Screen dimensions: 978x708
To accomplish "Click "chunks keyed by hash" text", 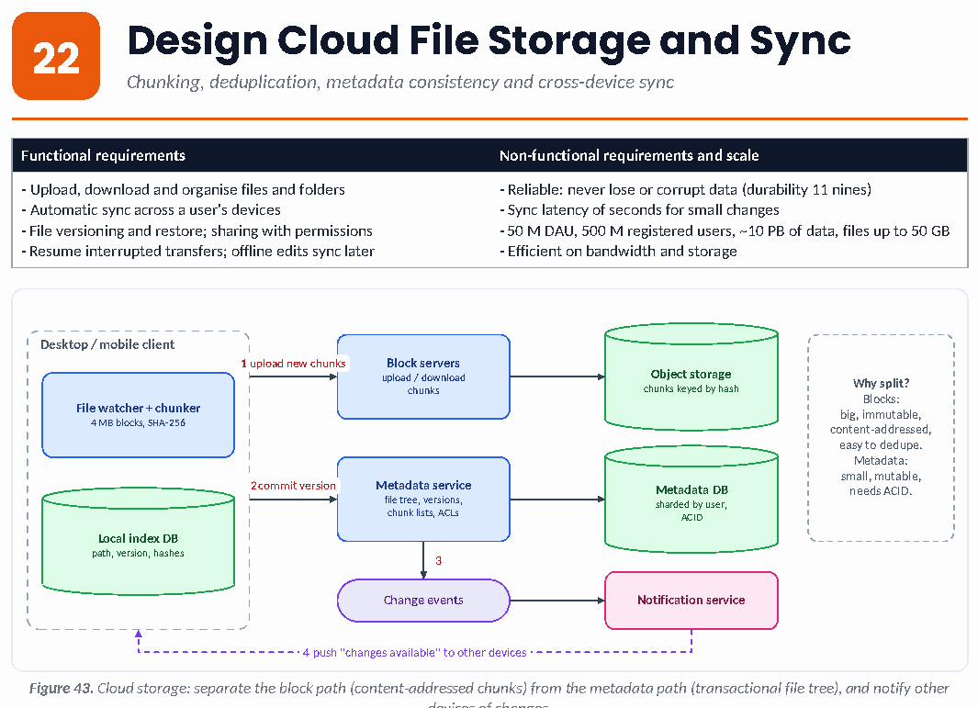I will pos(691,388).
